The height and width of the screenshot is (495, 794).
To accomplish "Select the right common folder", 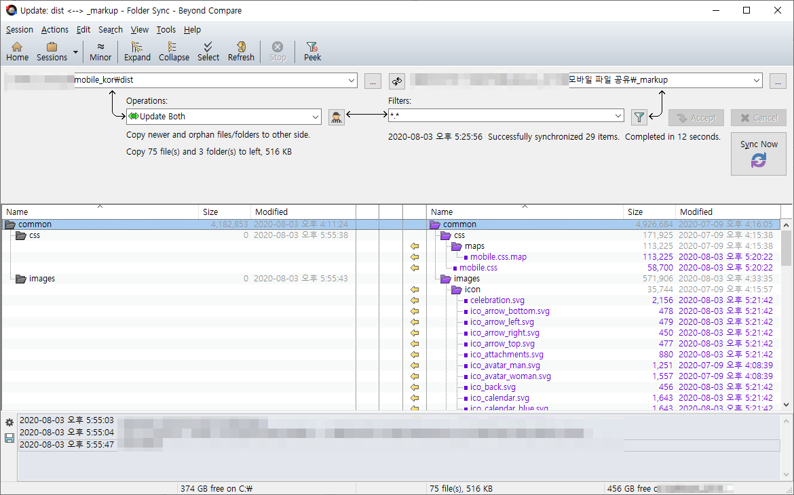I will pos(459,224).
